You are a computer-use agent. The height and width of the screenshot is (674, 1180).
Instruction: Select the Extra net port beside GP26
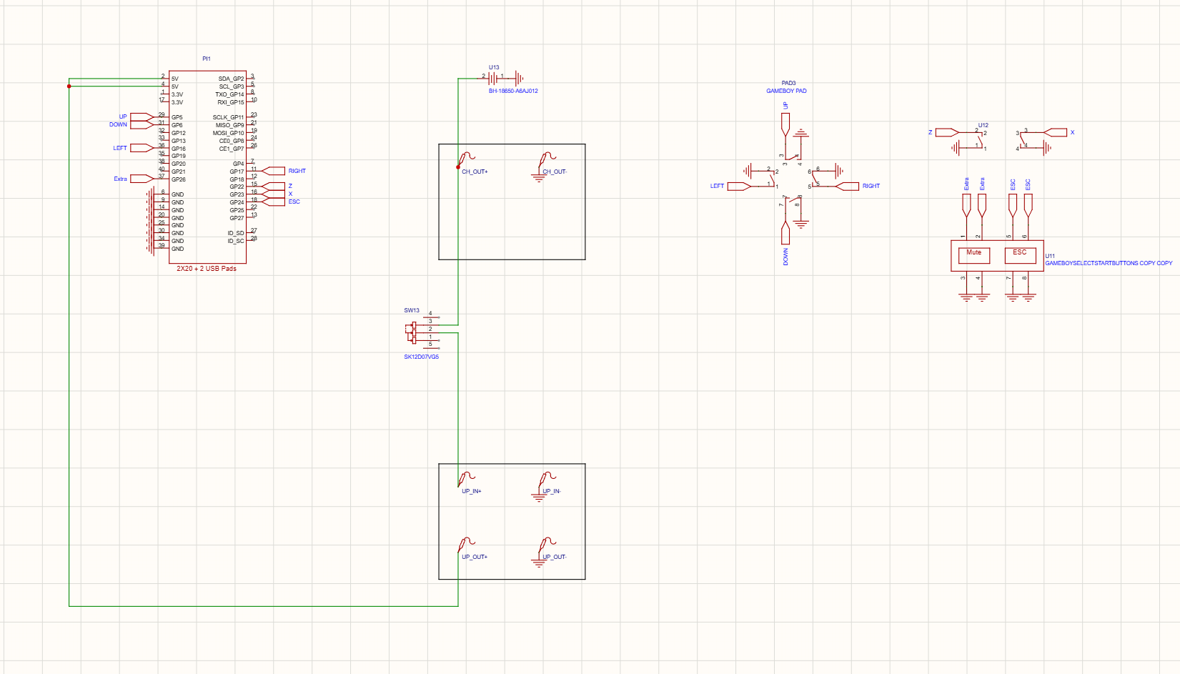point(142,179)
